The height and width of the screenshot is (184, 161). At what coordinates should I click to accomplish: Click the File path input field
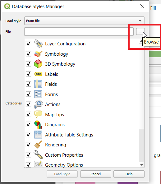point(79,32)
